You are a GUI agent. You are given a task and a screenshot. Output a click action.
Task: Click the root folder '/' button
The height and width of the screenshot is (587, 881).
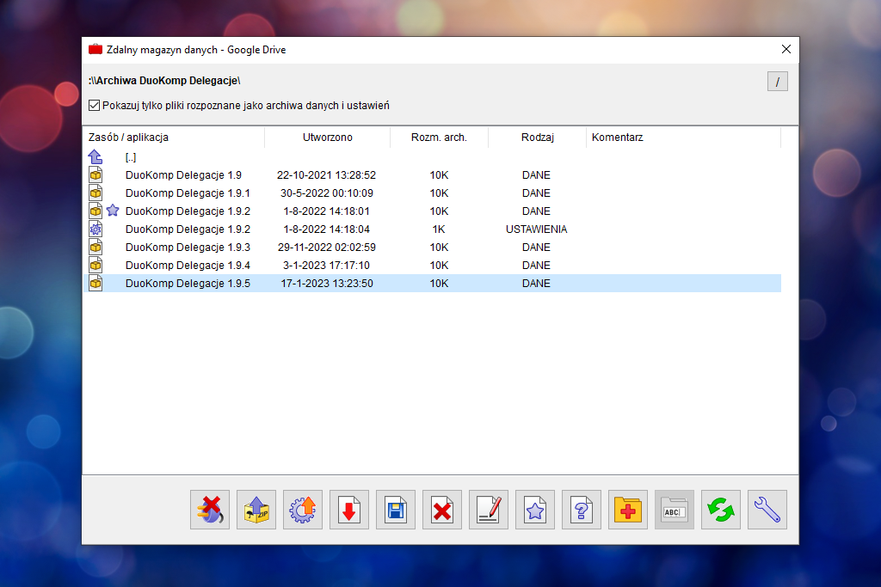coord(778,82)
